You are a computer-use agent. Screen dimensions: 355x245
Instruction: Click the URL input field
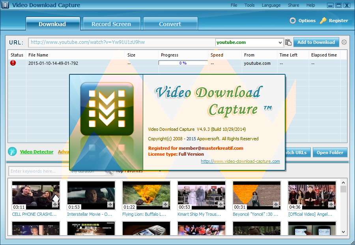[x=122, y=42]
